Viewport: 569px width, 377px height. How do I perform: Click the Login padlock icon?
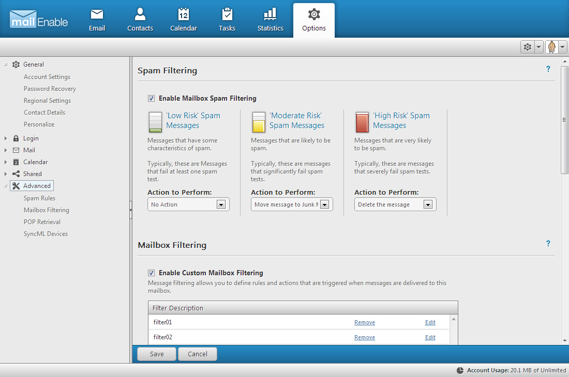pos(16,138)
